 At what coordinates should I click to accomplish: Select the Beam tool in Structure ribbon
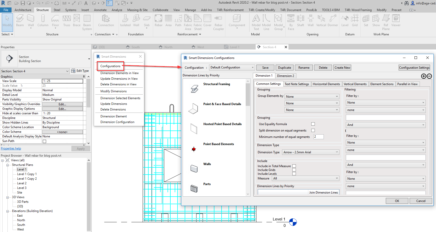coord(20,21)
